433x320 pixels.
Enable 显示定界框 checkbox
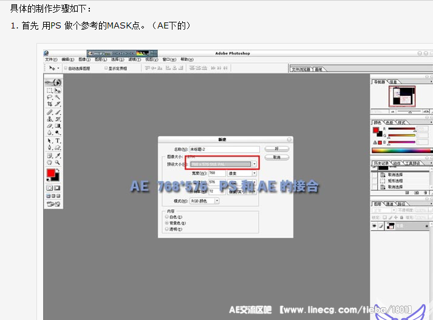(x=106, y=68)
